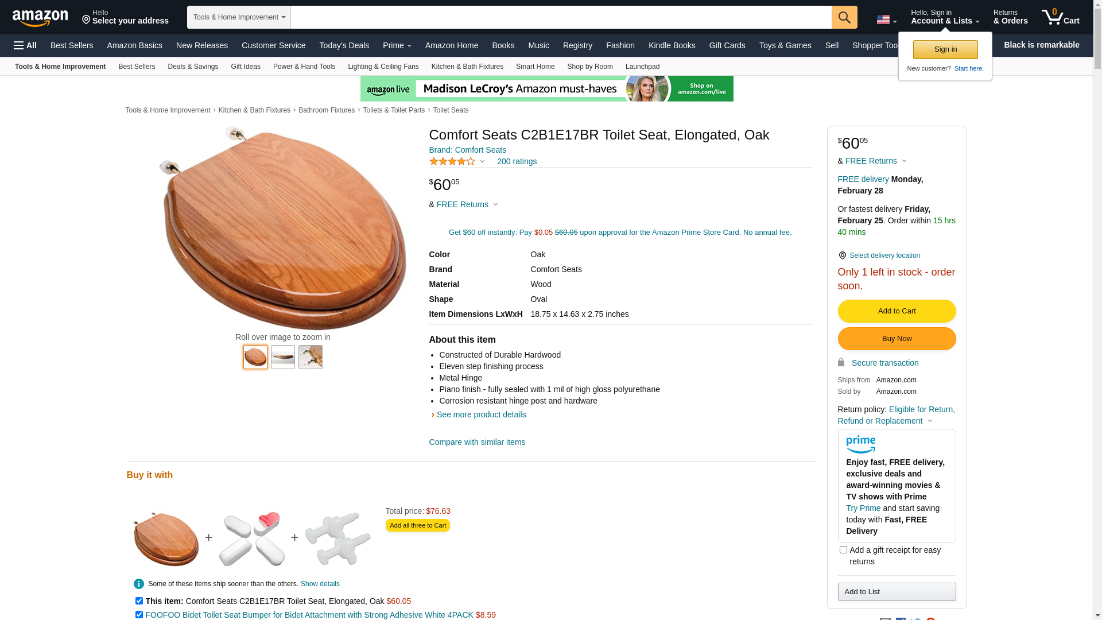Open Today's Deals in the navigation bar

[x=344, y=45]
